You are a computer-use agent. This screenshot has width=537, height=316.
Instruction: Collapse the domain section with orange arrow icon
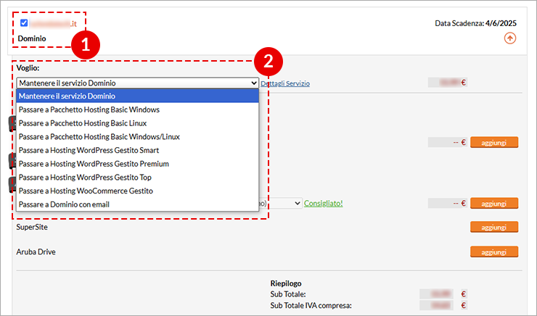pyautogui.click(x=510, y=38)
